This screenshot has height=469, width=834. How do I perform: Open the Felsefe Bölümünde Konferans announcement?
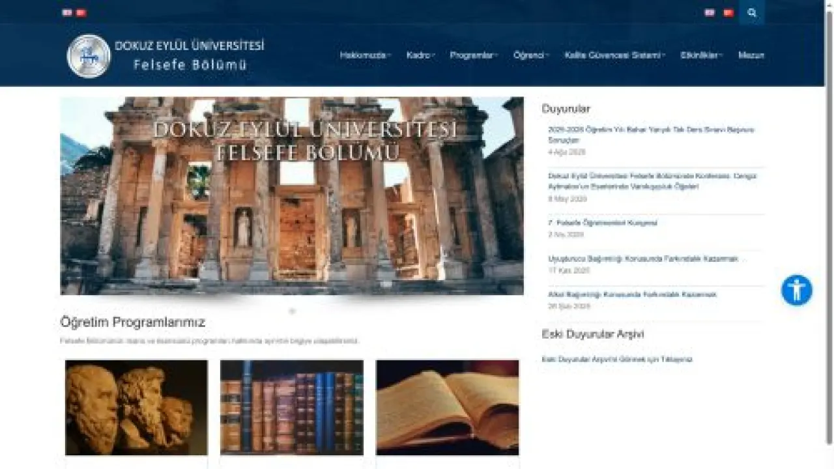[652, 181]
